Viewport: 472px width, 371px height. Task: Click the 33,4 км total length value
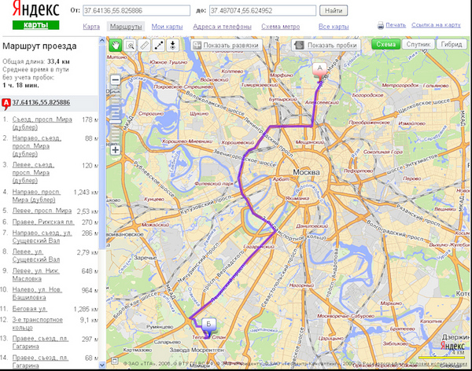click(58, 61)
